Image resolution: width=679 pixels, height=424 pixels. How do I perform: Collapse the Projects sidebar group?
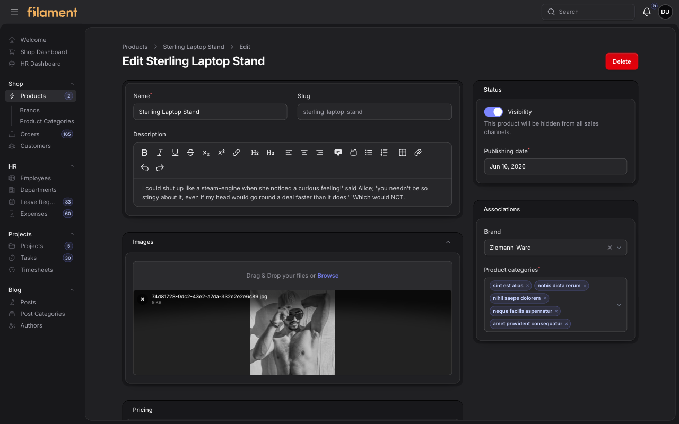(72, 234)
